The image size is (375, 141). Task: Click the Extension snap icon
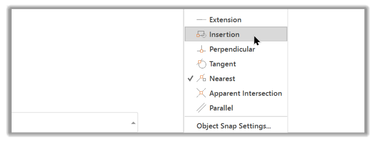(201, 20)
